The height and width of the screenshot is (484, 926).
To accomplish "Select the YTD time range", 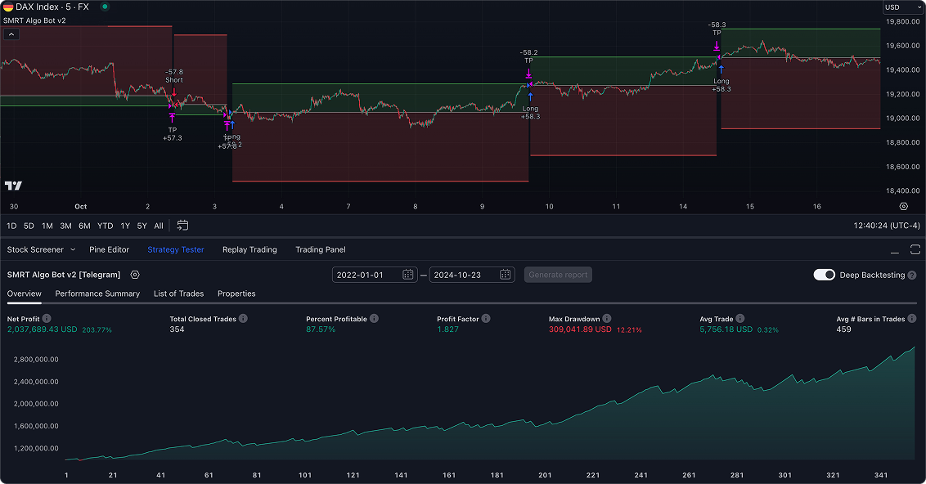I will pyautogui.click(x=105, y=226).
